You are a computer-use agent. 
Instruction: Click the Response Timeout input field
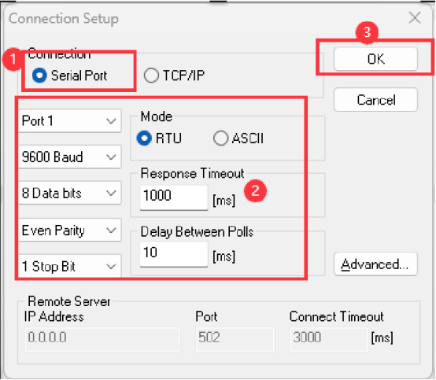pos(174,197)
